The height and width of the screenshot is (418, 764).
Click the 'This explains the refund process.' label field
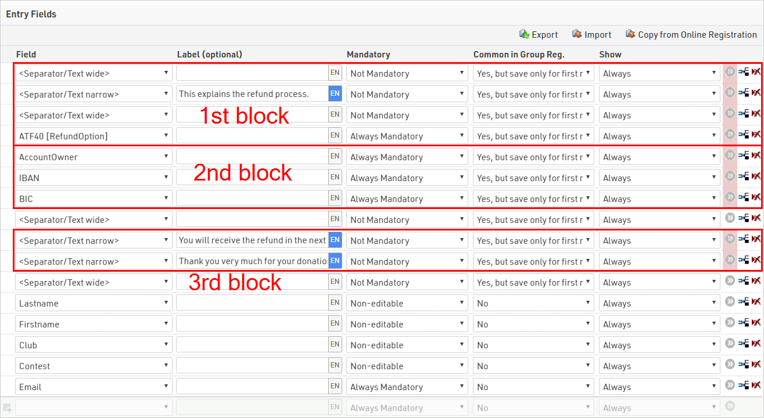252,93
